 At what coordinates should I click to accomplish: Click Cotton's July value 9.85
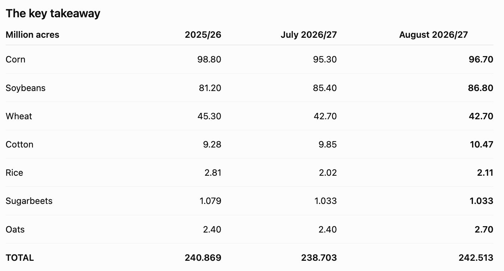pyautogui.click(x=328, y=144)
